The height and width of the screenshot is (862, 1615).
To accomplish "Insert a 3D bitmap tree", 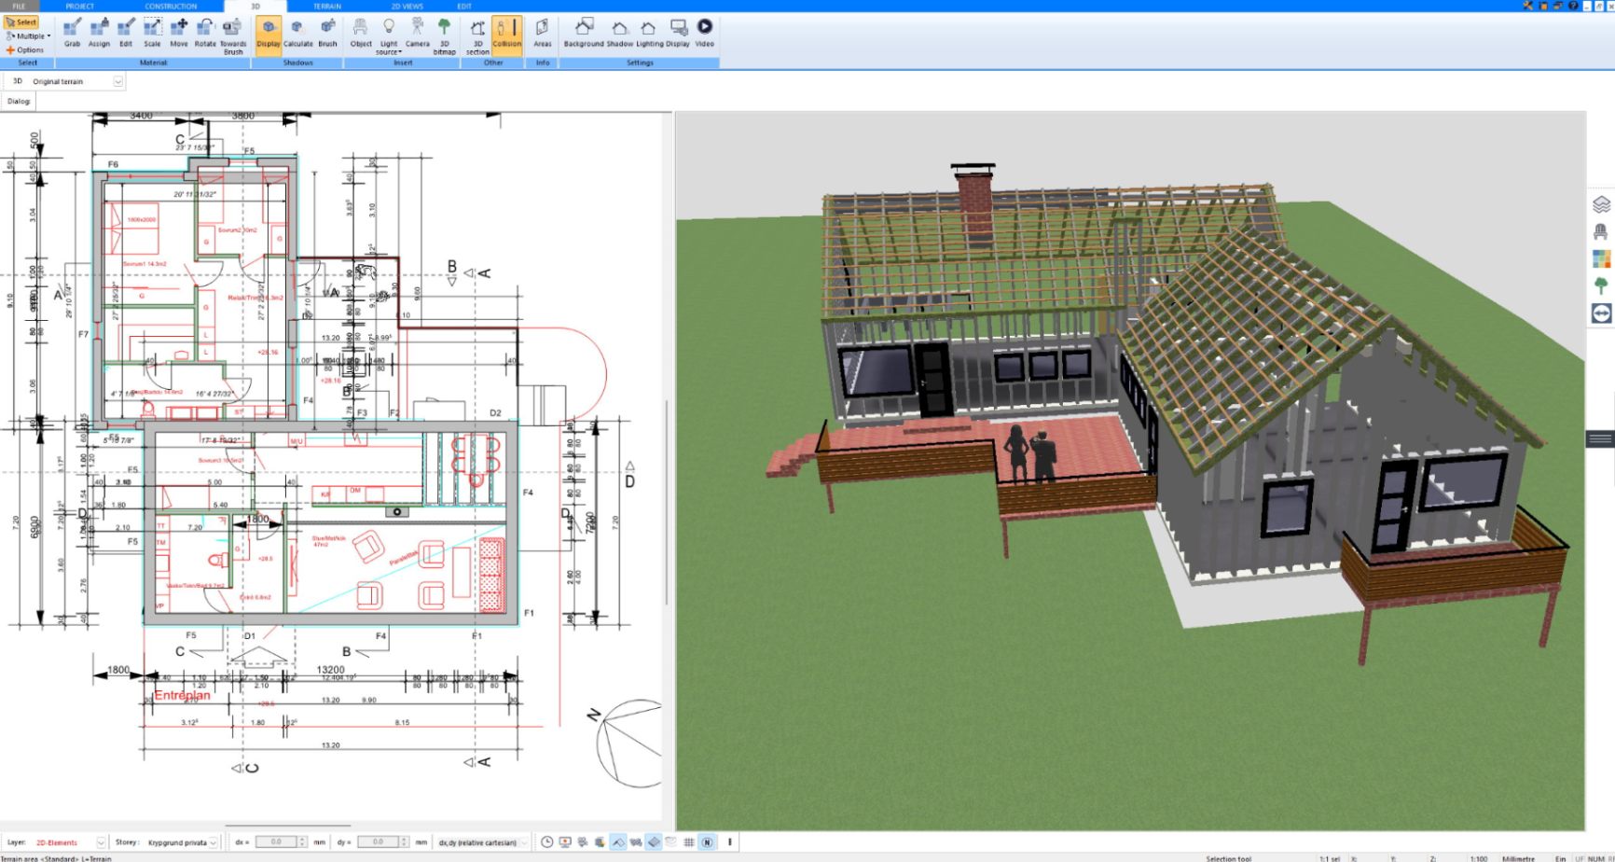I will tap(445, 35).
